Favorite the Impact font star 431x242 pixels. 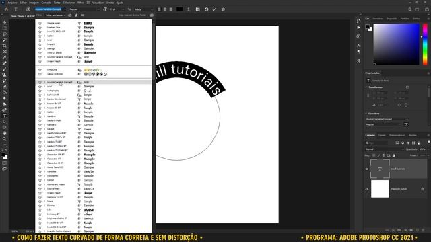click(x=40, y=44)
